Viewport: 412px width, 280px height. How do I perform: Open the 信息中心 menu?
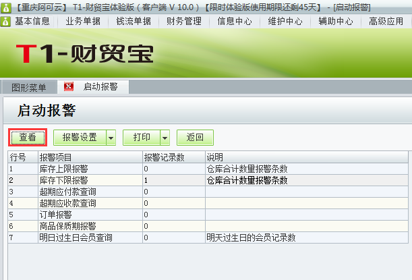click(235, 22)
